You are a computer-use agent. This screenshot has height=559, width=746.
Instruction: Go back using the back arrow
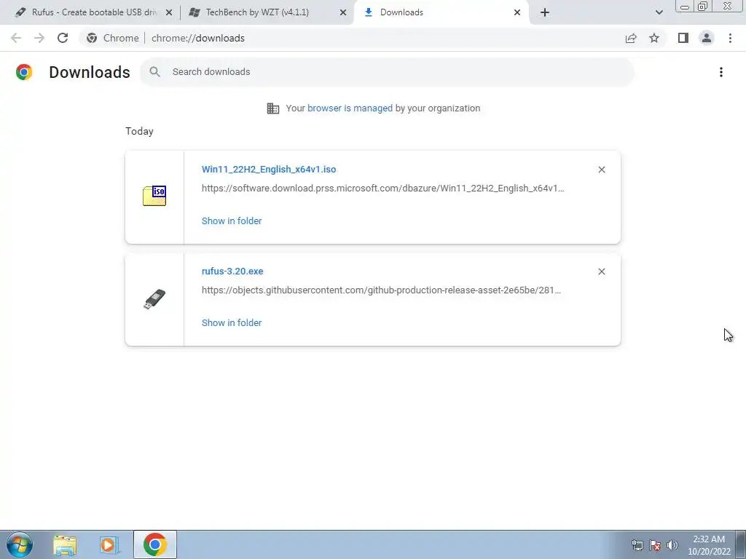(16, 38)
